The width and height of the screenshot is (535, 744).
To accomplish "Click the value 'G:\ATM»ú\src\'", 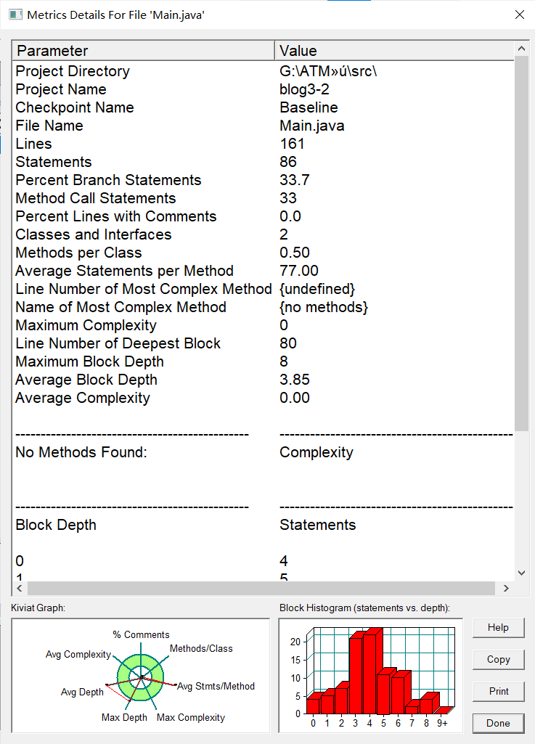I will coord(328,71).
